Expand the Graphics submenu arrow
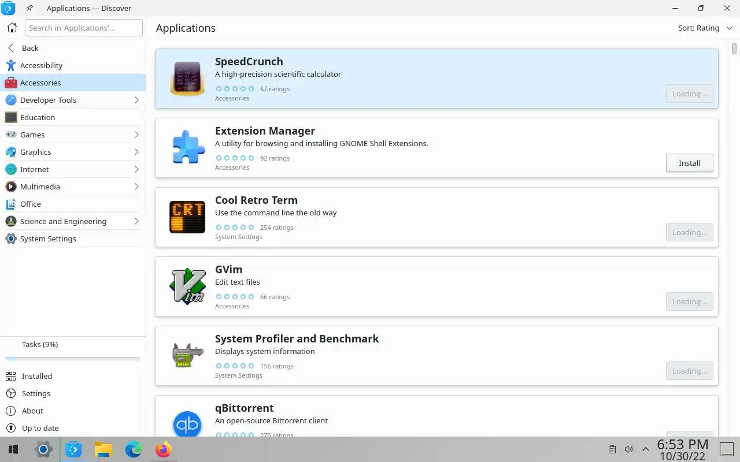Screen dimensions: 740x462 click(136, 152)
